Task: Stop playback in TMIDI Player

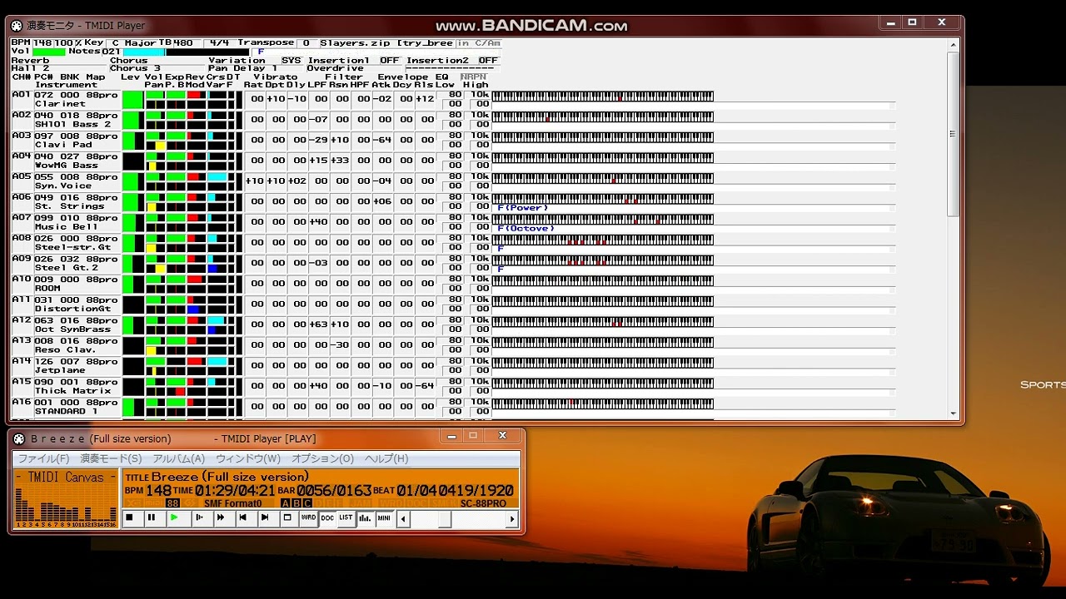Action: click(x=129, y=517)
